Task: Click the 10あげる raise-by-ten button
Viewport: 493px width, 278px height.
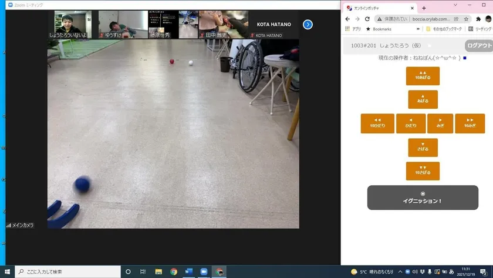Action: [x=423, y=76]
